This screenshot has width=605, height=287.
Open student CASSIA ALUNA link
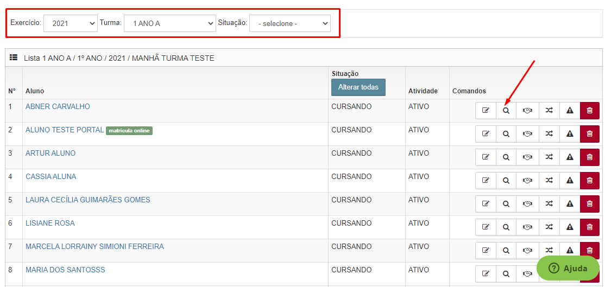[51, 176]
